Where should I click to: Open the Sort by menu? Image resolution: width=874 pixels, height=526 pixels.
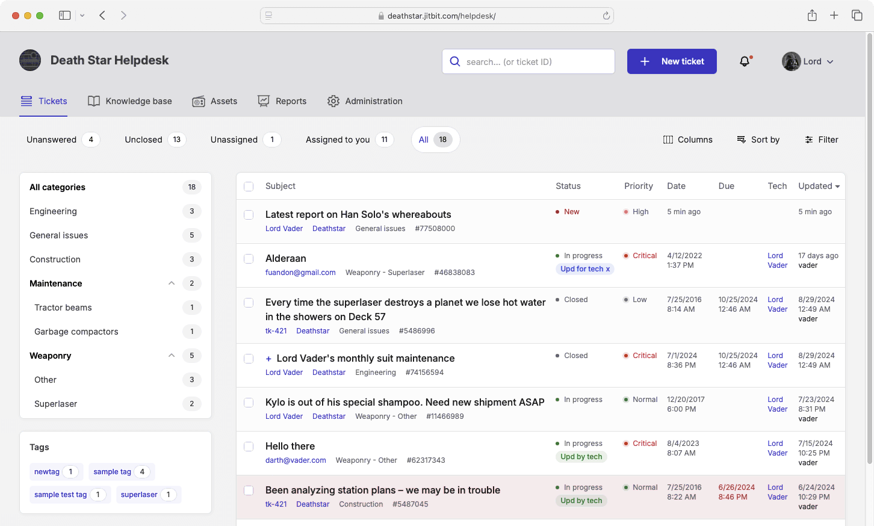coord(758,140)
